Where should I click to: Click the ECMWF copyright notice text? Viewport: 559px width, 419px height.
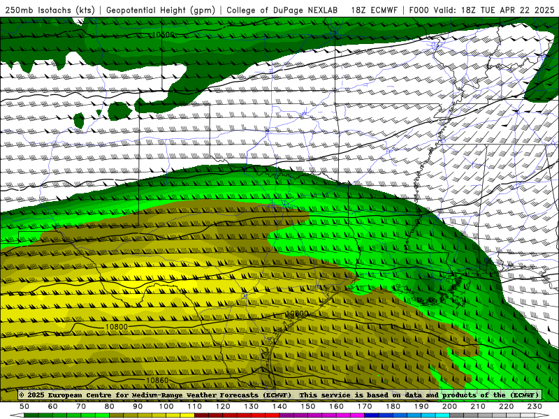tap(279, 395)
